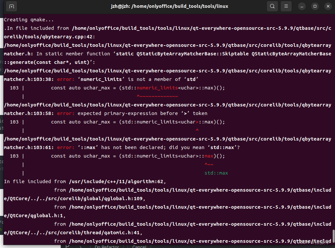The height and width of the screenshot is (248, 335).
Task: Open a new terminal tab
Action: (11, 6)
